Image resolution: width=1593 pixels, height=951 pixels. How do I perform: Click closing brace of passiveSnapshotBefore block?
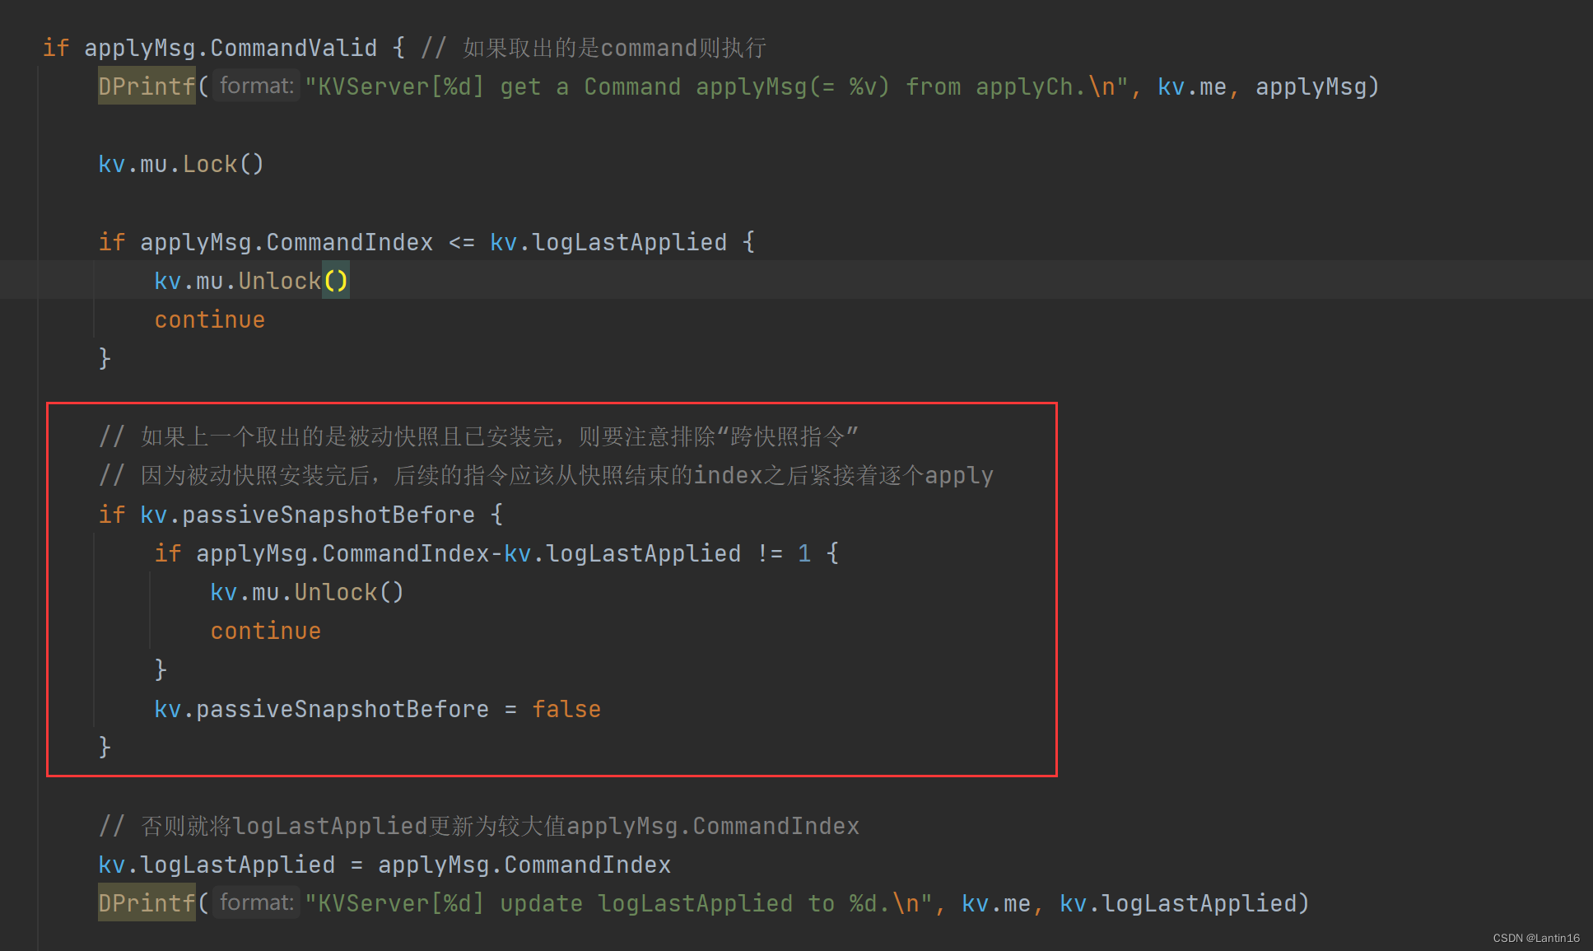pyautogui.click(x=105, y=747)
